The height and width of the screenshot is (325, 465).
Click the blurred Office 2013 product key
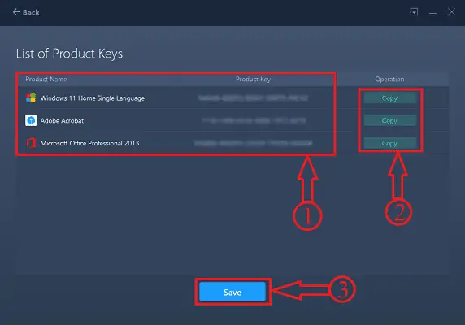[254, 143]
